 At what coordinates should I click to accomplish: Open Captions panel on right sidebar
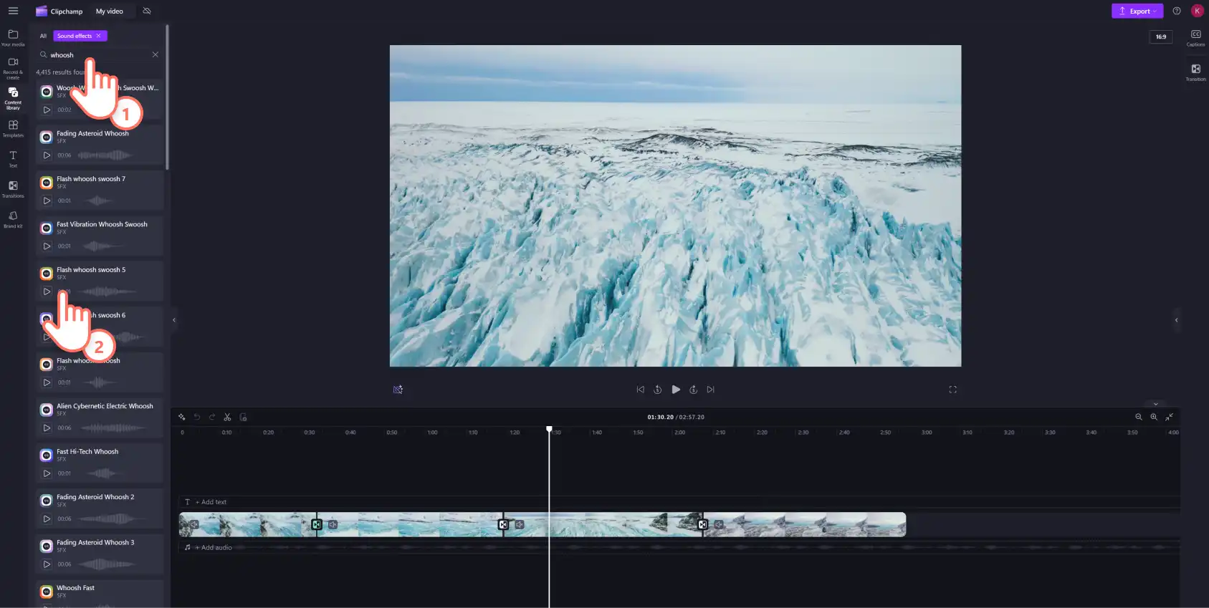[x=1195, y=38]
